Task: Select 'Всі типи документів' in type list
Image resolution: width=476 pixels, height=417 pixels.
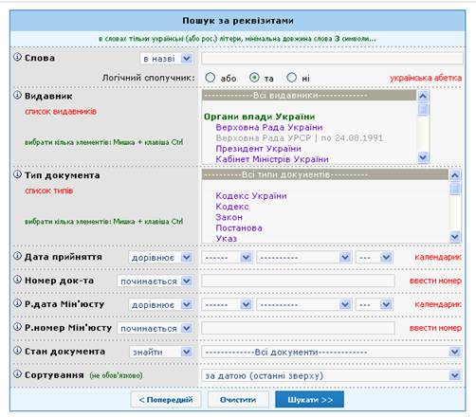Action: pyautogui.click(x=325, y=174)
